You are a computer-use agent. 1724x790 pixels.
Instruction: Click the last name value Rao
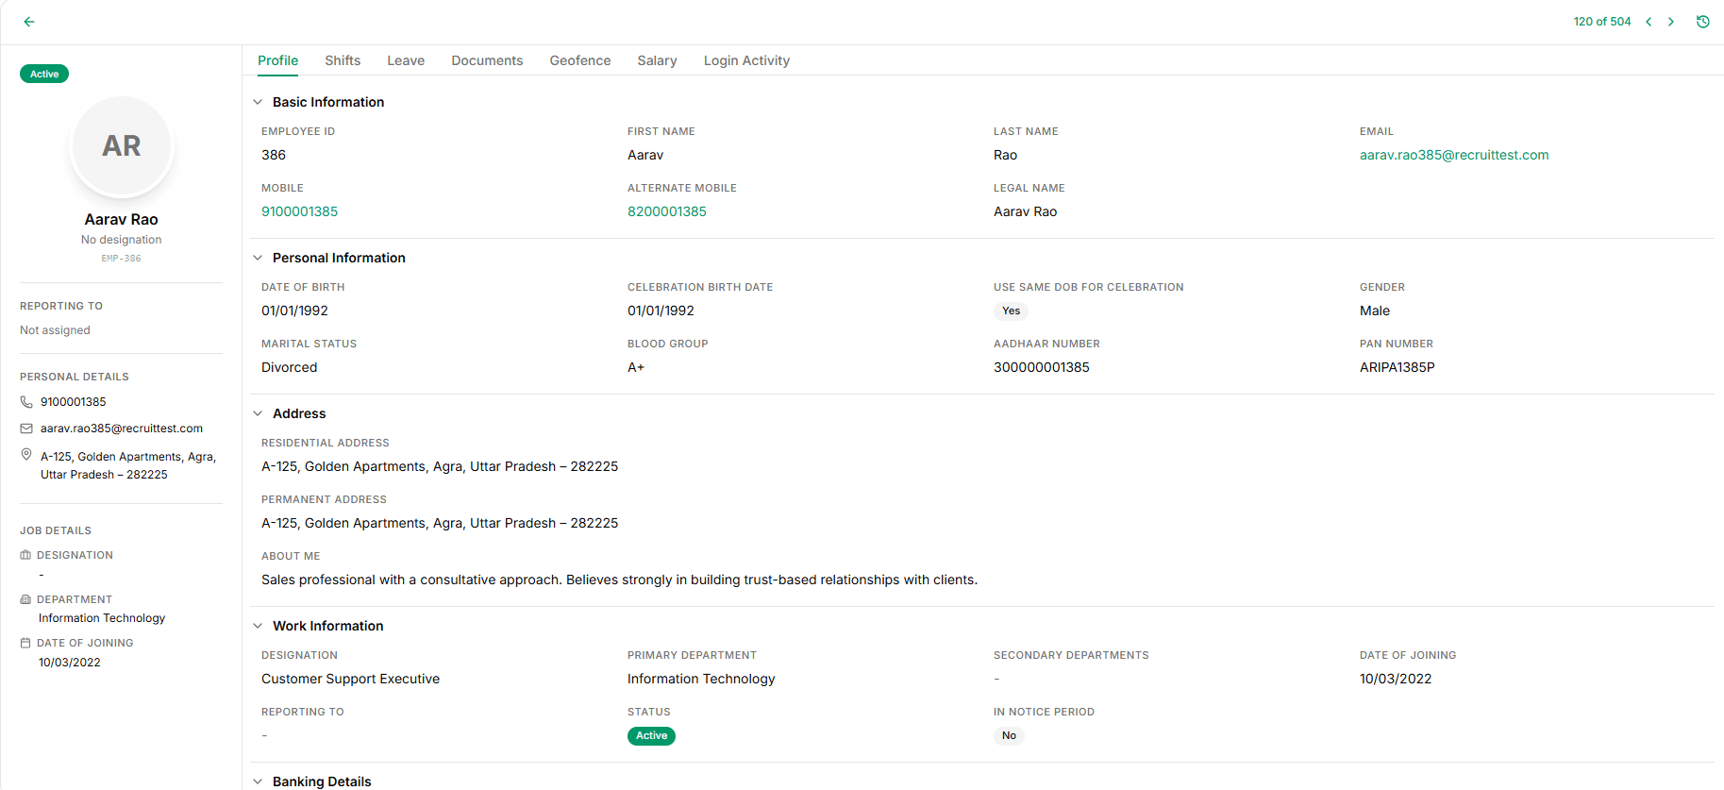tap(1005, 155)
